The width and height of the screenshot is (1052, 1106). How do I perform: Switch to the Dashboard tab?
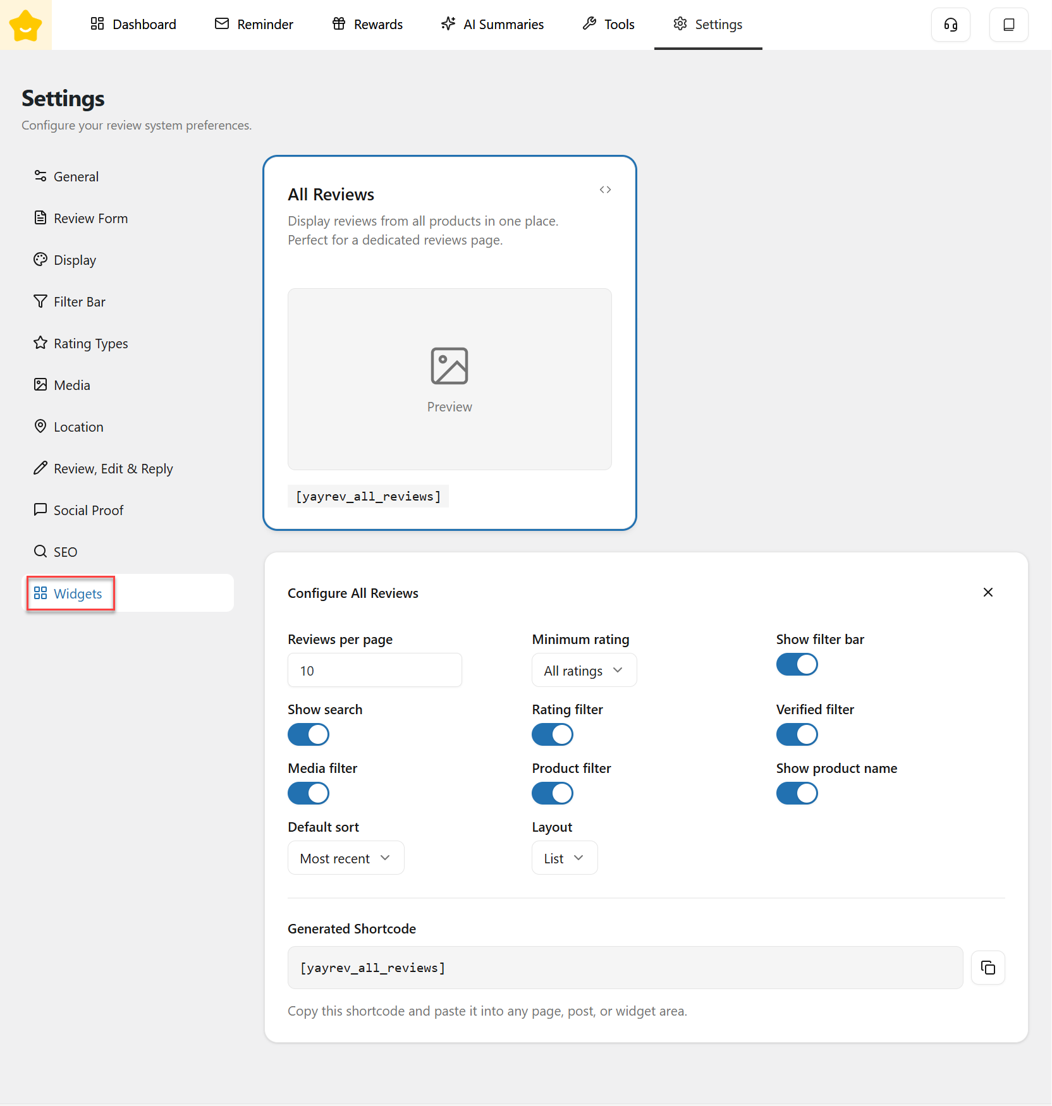pos(133,25)
